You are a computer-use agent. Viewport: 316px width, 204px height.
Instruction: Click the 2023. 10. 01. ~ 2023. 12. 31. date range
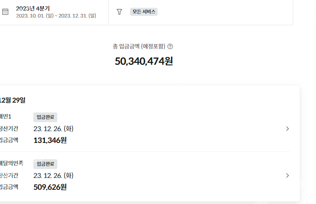(56, 15)
